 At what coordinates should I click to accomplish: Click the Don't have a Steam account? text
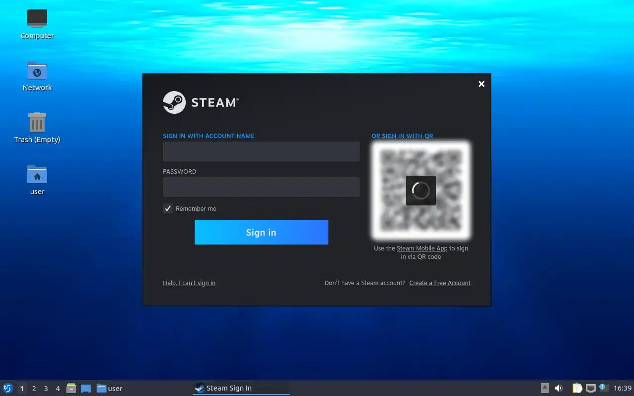pyautogui.click(x=365, y=283)
